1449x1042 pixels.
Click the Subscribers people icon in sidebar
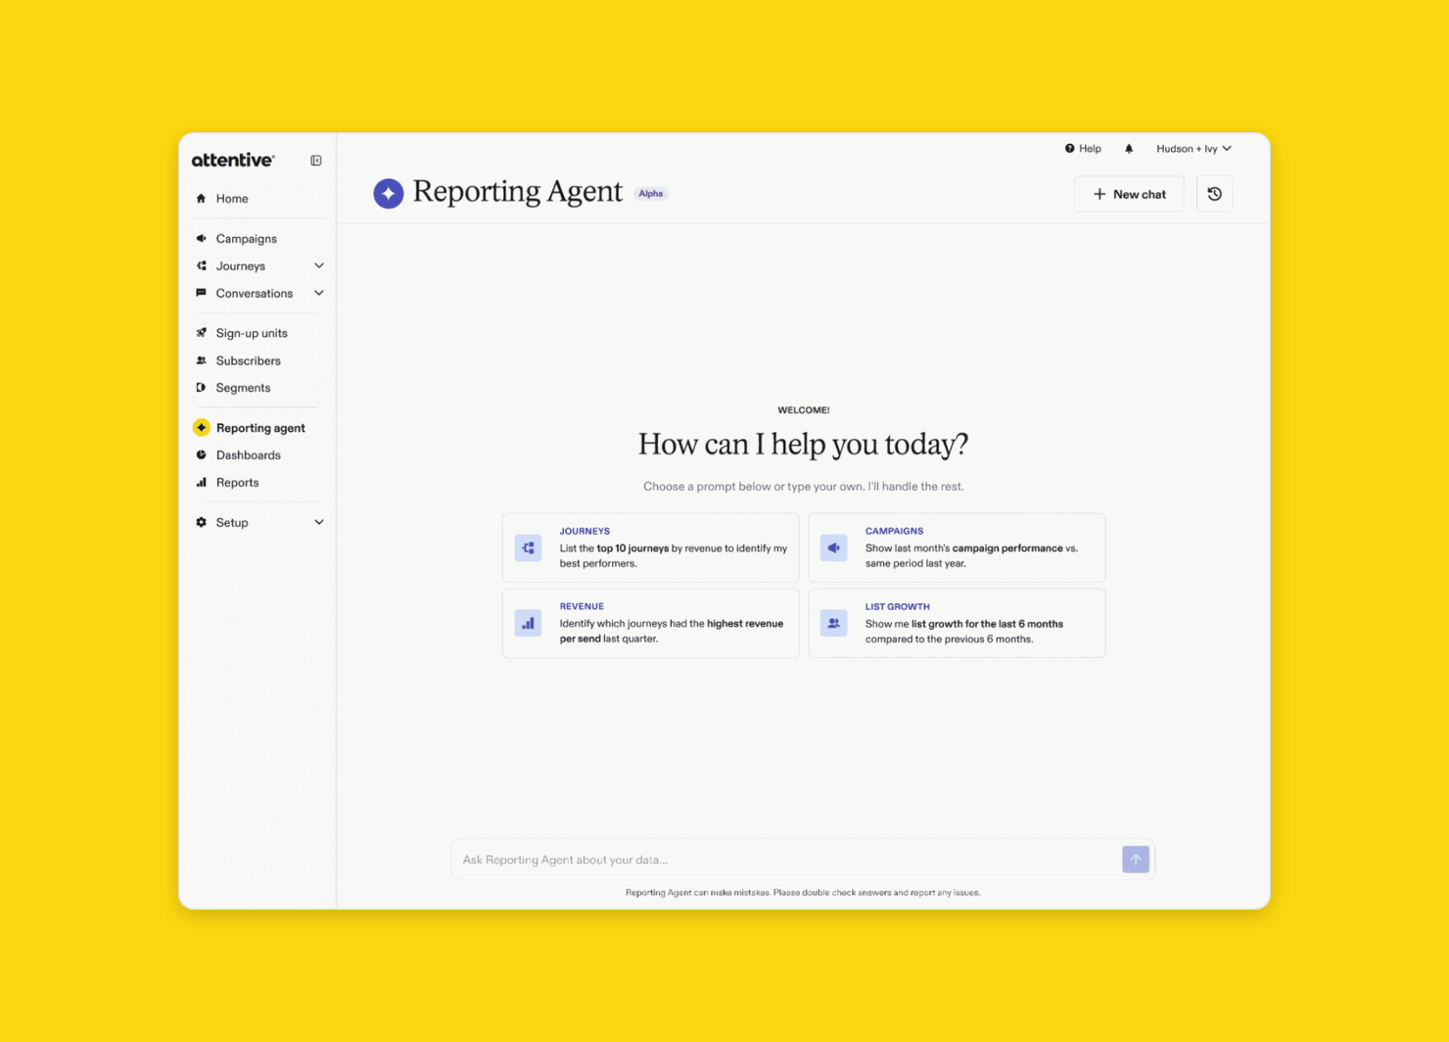202,360
